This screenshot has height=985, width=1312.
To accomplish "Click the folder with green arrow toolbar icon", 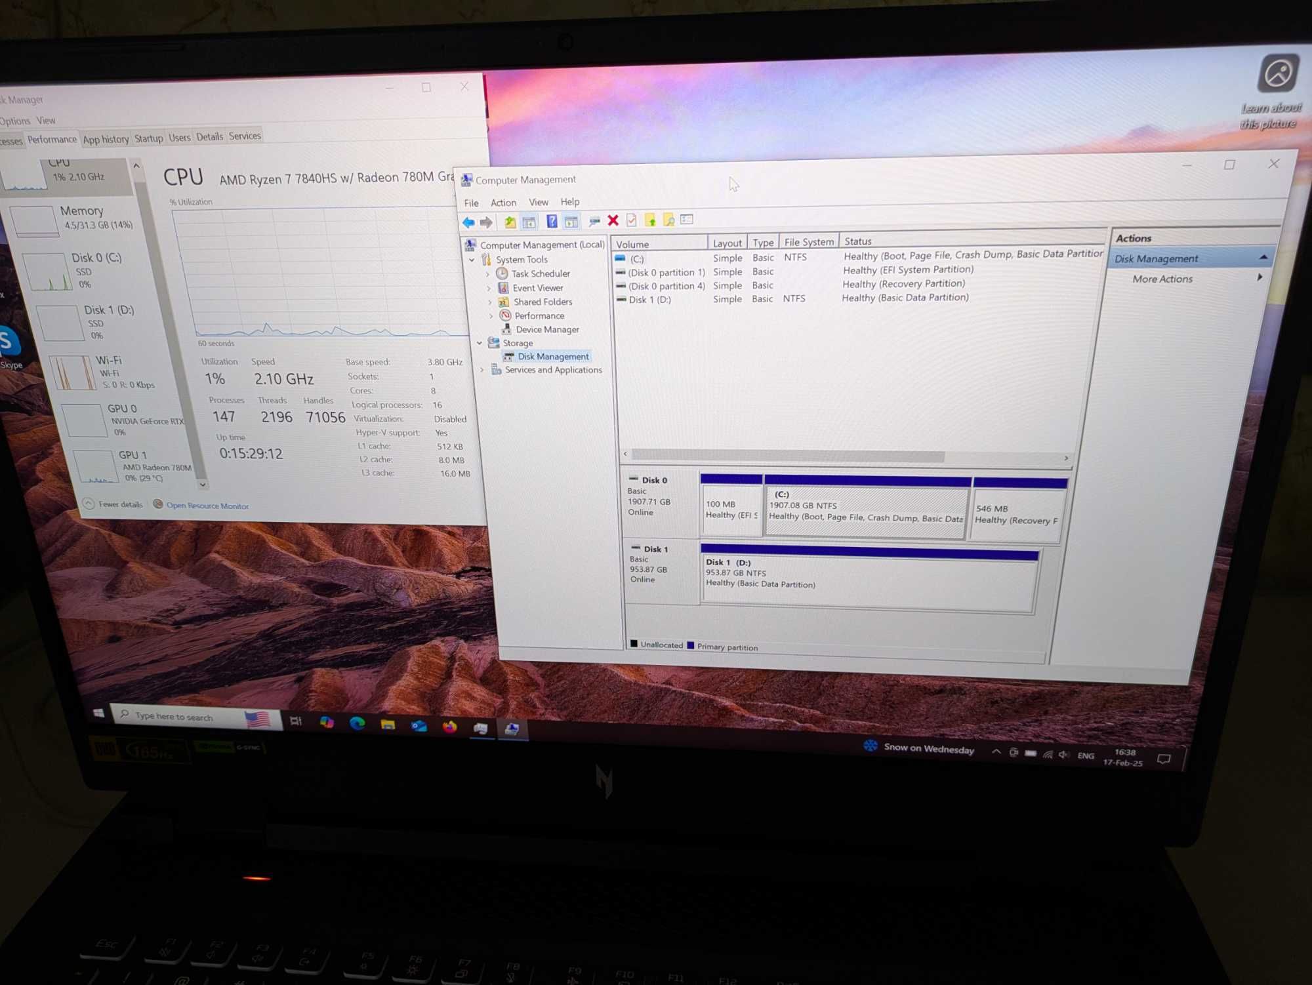I will (x=650, y=220).
